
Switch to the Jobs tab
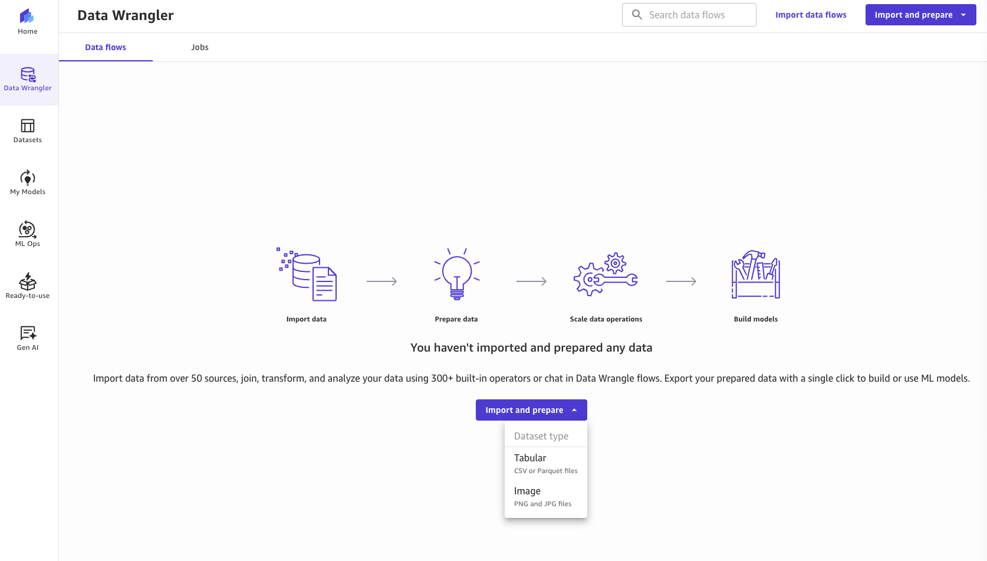pos(199,47)
